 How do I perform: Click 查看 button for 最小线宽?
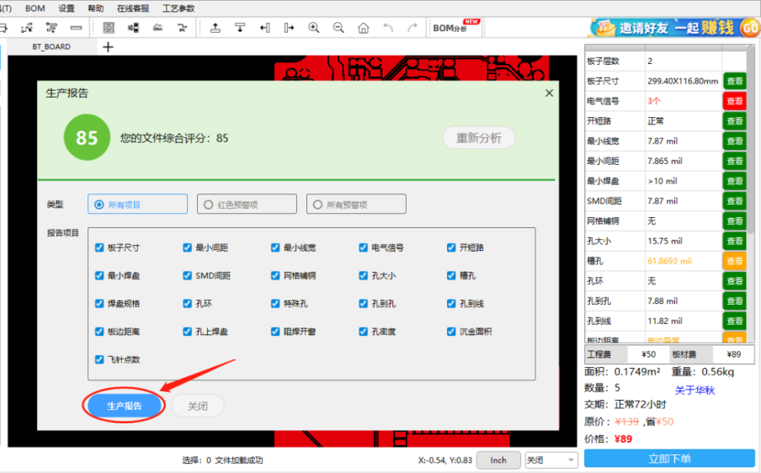coord(734,141)
